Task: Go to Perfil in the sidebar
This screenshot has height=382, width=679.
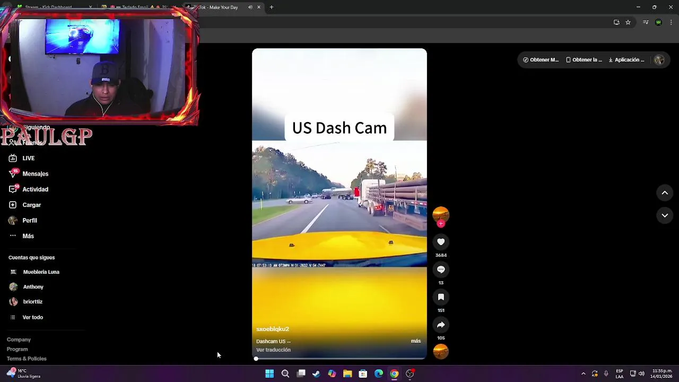Action: tap(23, 220)
